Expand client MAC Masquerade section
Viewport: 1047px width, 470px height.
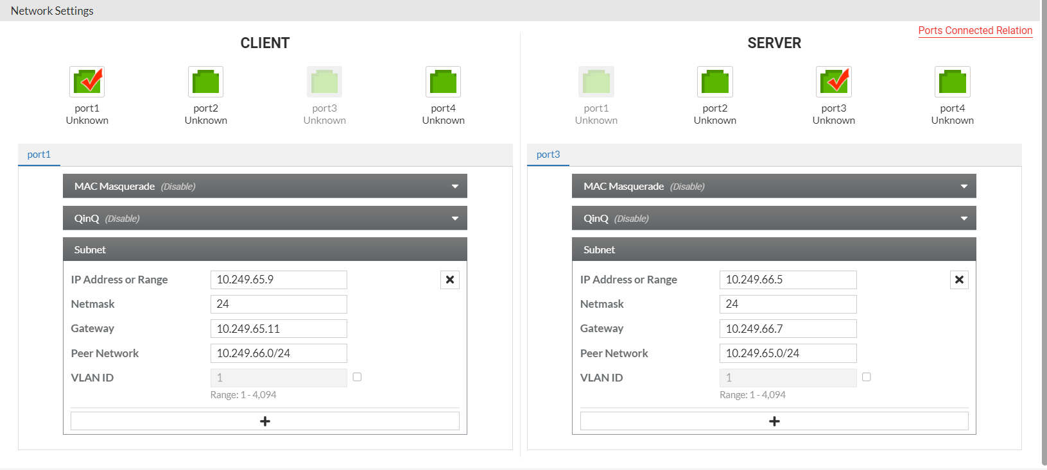(265, 186)
